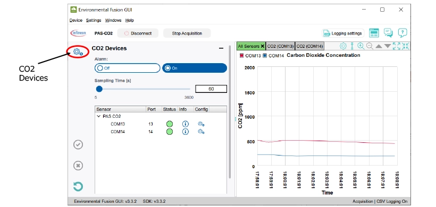
Task: Click port value 13
Action: pyautogui.click(x=150, y=124)
